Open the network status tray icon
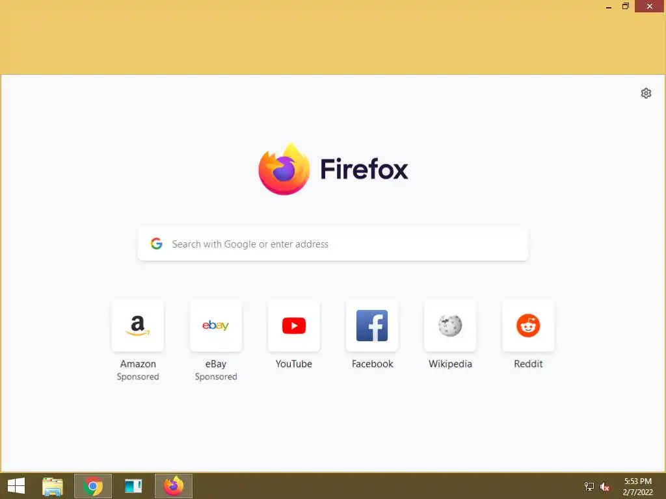The image size is (666, 499). 589,486
